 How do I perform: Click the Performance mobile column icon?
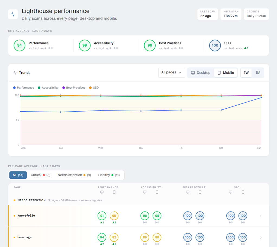[x=114, y=192]
